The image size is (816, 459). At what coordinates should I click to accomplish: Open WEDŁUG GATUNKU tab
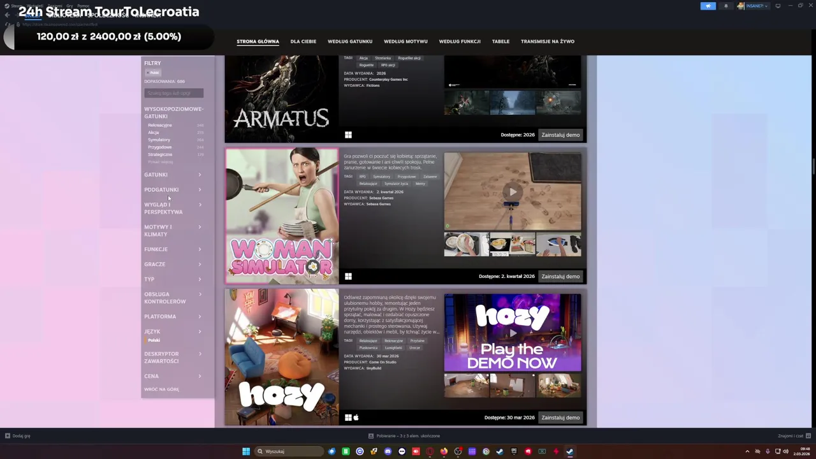[350, 41]
